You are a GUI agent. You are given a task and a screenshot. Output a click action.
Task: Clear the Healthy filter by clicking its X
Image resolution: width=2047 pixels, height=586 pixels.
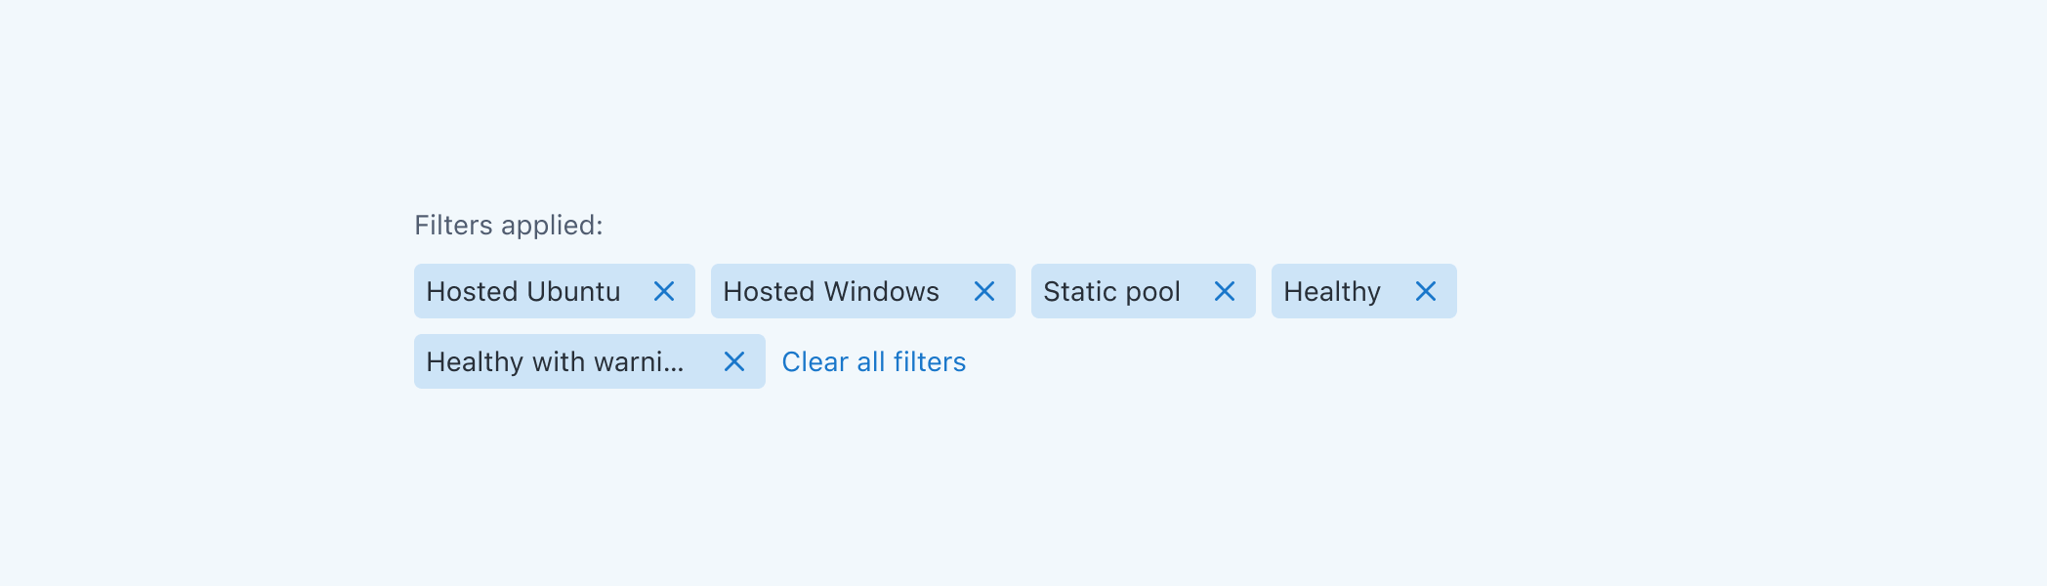[x=1425, y=291]
